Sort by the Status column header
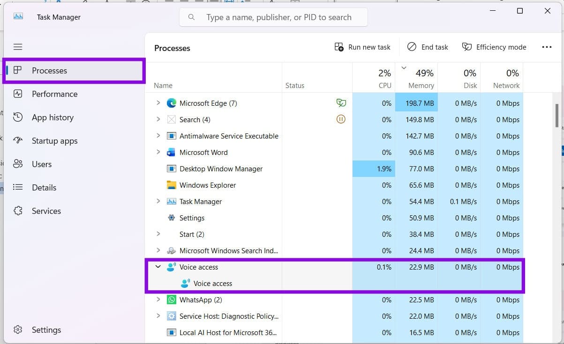564x344 pixels. tap(317, 77)
